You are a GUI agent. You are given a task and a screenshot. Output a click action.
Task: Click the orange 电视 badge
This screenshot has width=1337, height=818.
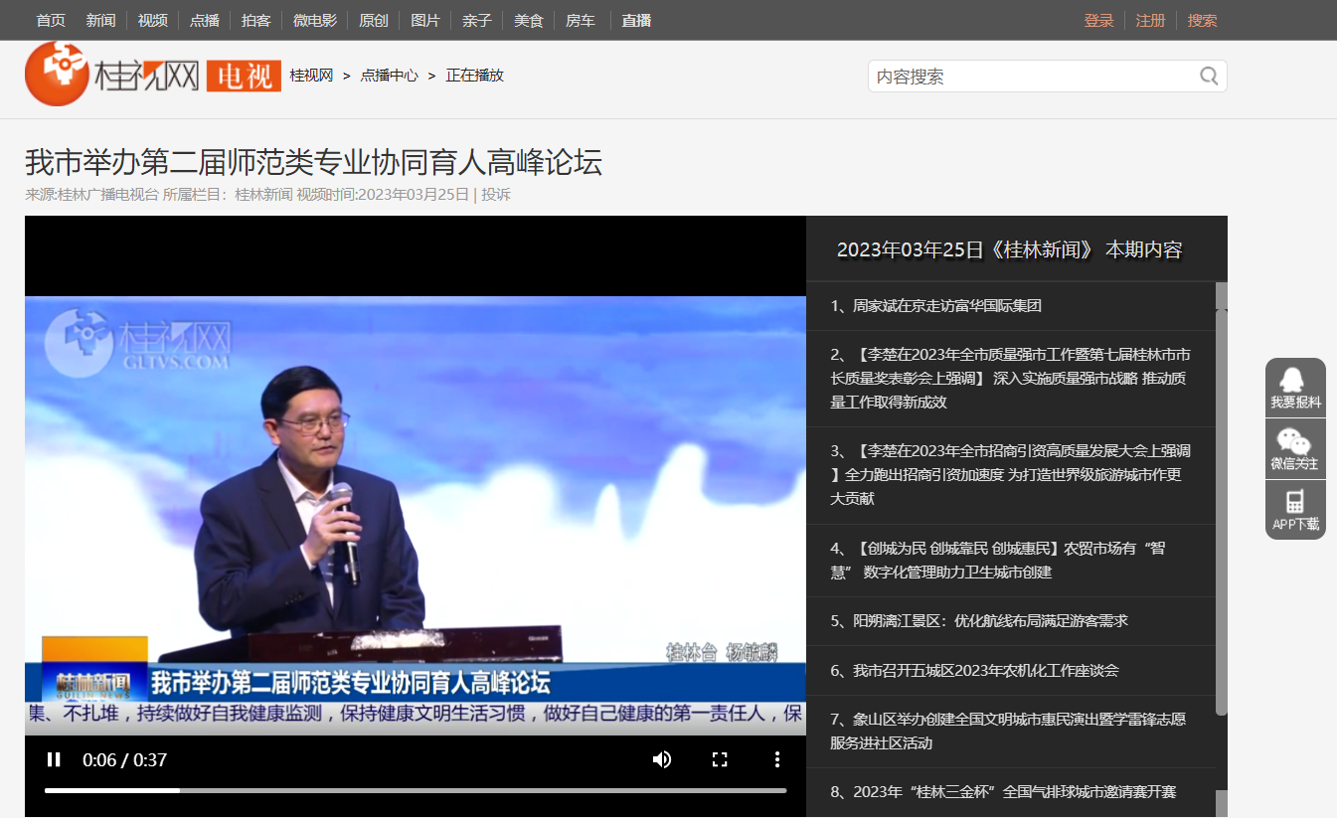(x=244, y=76)
